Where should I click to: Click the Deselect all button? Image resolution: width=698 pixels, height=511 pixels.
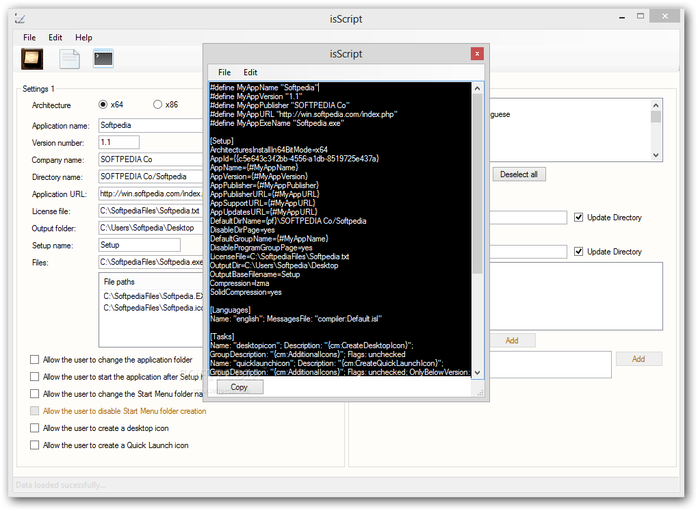[519, 174]
